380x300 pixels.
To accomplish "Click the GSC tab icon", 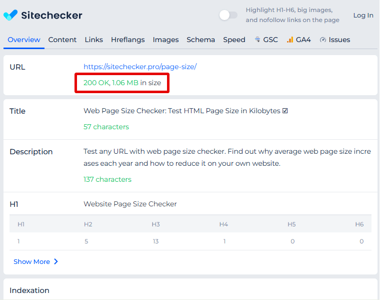I will tap(257, 40).
